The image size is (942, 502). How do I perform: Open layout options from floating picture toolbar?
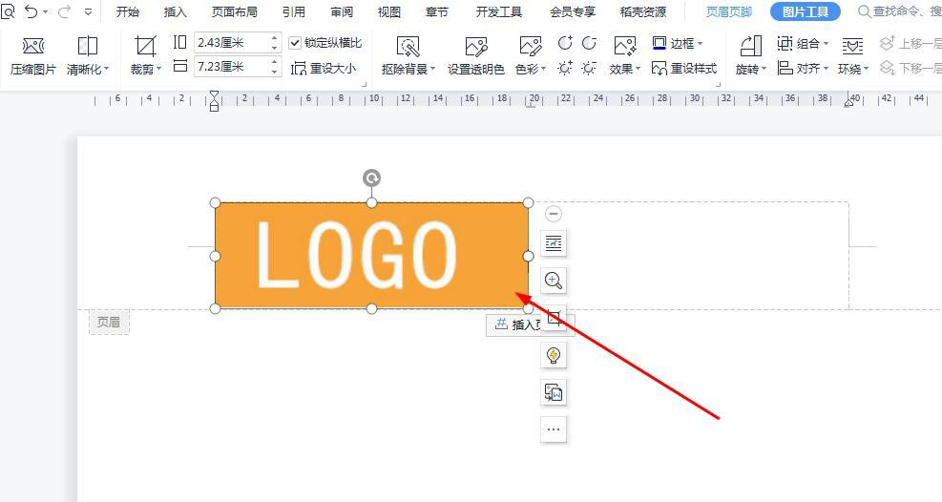click(x=554, y=243)
